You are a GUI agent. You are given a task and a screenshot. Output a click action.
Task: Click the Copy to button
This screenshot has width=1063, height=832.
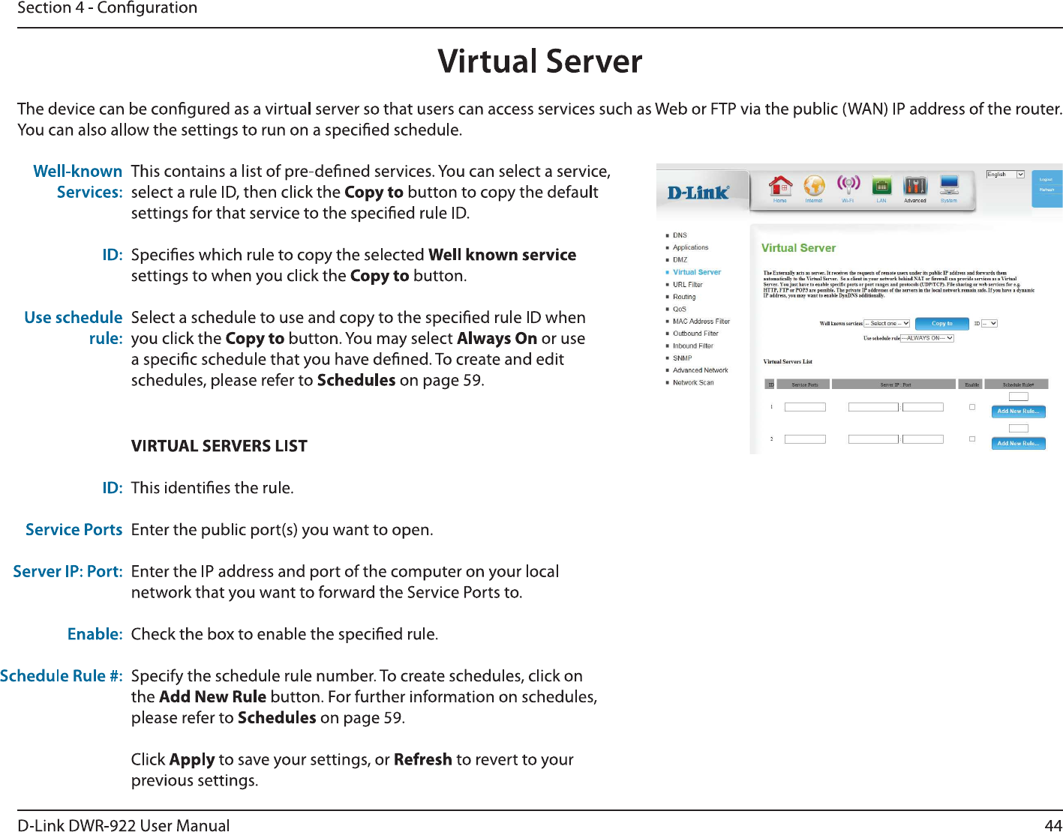click(941, 324)
